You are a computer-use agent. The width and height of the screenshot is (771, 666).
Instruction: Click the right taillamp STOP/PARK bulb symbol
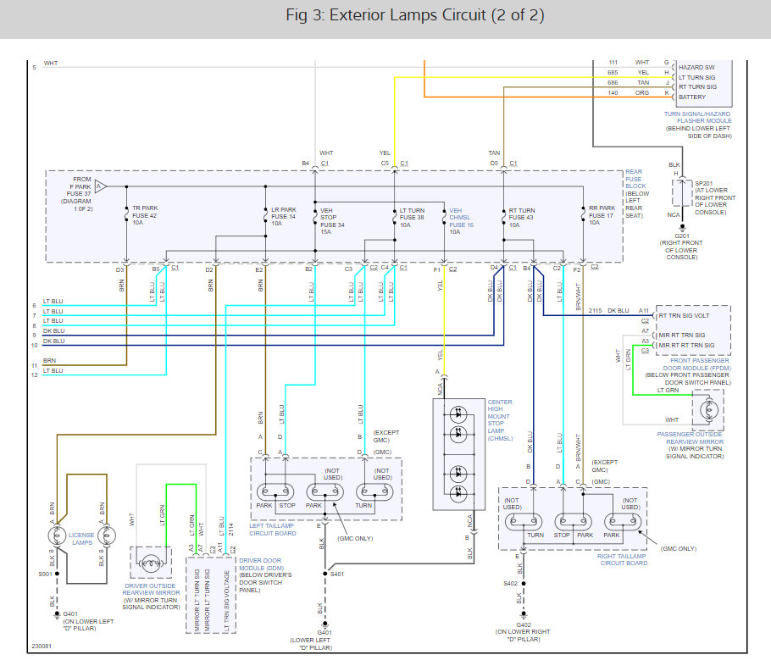click(574, 521)
